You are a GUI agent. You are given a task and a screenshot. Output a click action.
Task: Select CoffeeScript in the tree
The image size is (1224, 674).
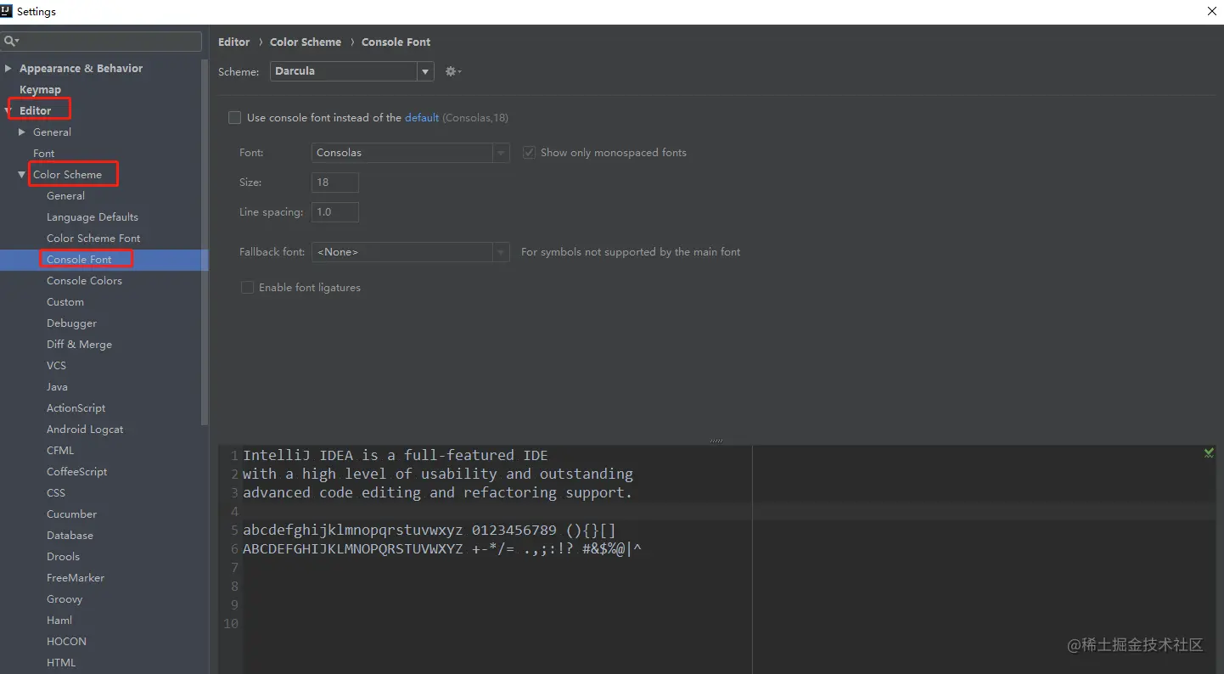coord(77,471)
